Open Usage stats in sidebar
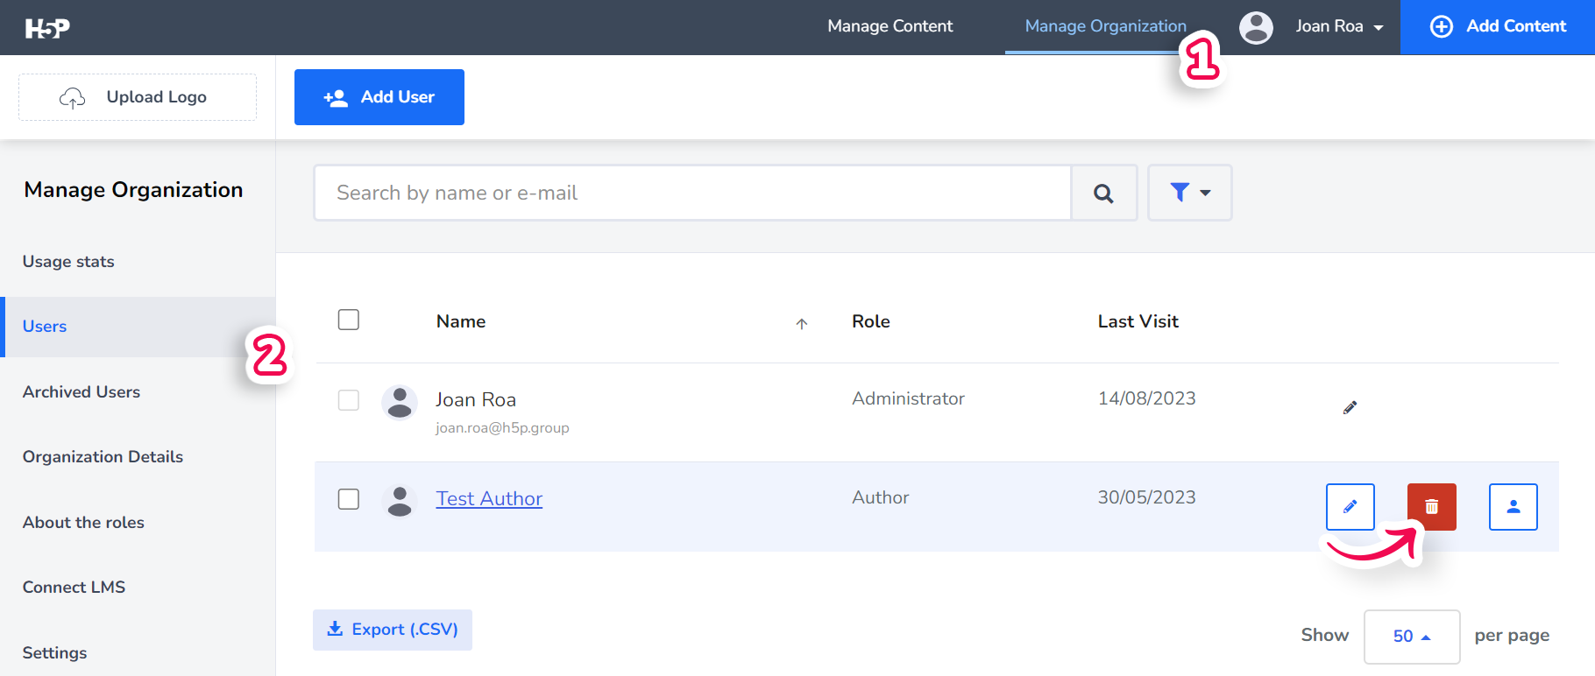 tap(68, 262)
